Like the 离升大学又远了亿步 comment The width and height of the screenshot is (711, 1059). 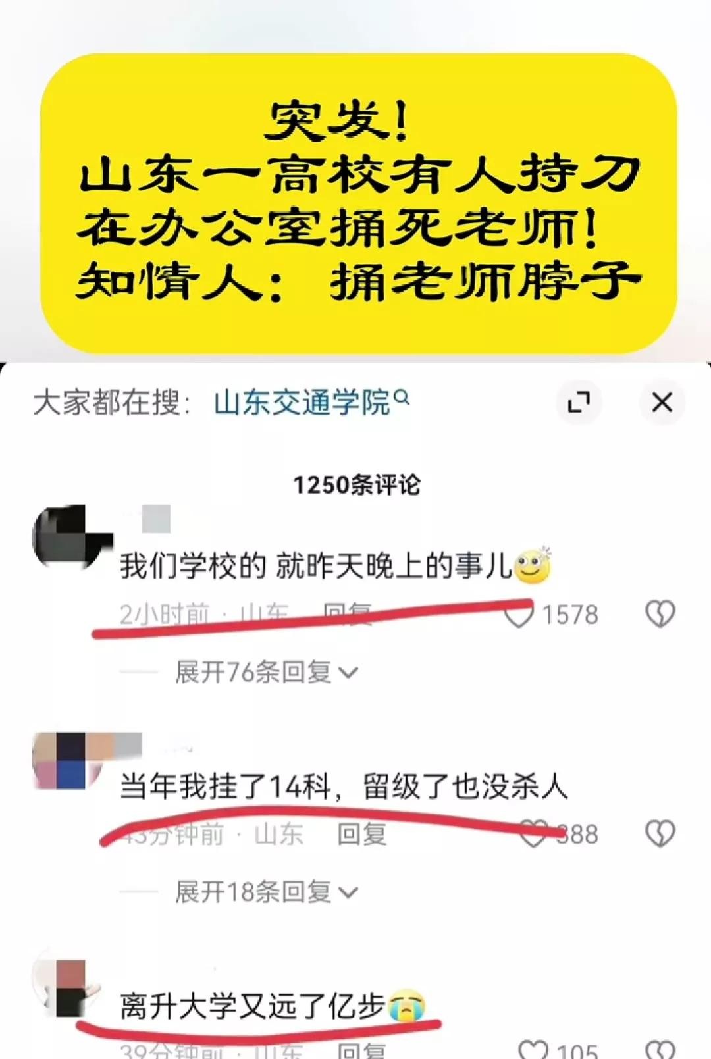[533, 1049]
